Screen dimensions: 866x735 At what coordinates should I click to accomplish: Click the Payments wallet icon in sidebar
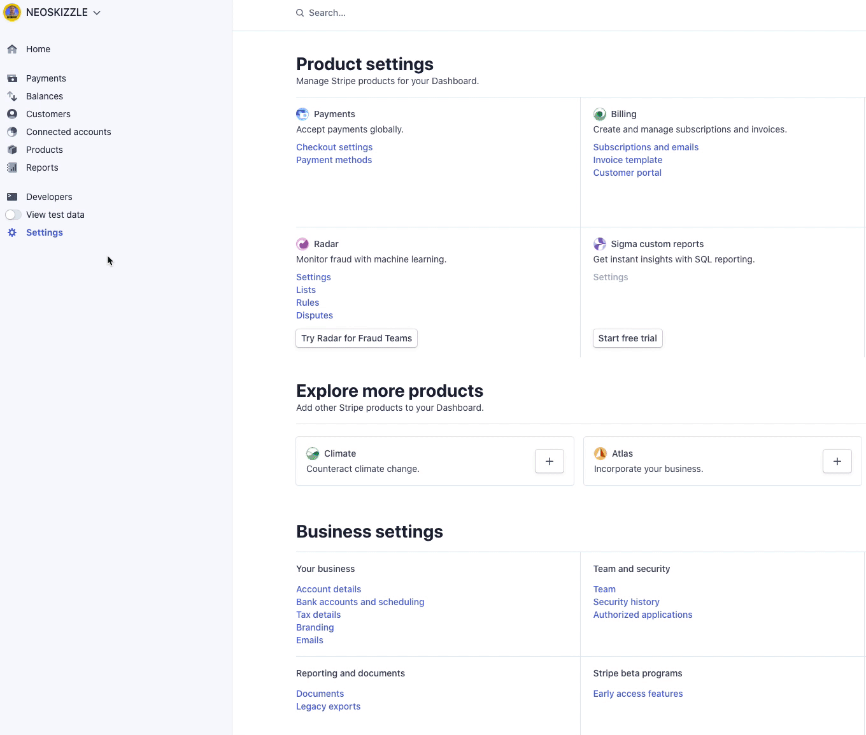12,78
